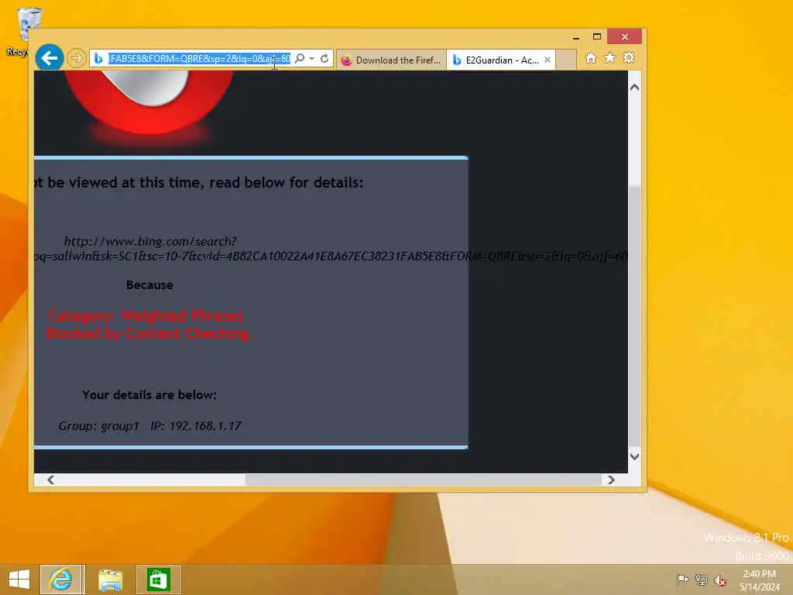The image size is (793, 595).
Task: Click the horizontal scrollbar left arrow
Action: pyautogui.click(x=50, y=480)
